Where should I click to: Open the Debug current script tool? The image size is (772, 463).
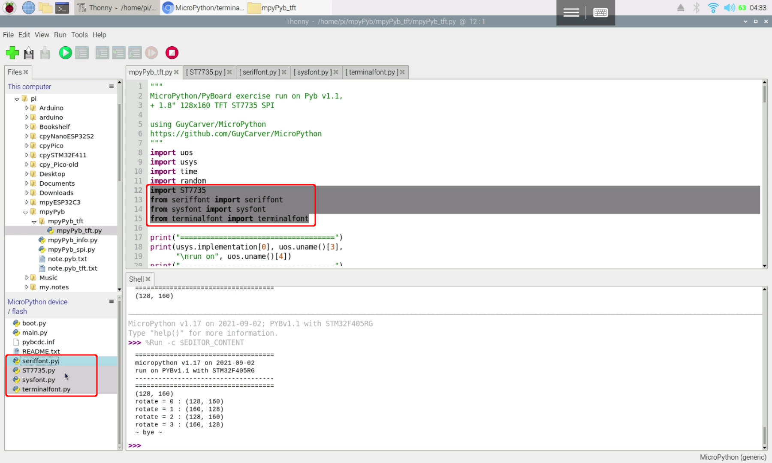tap(82, 53)
